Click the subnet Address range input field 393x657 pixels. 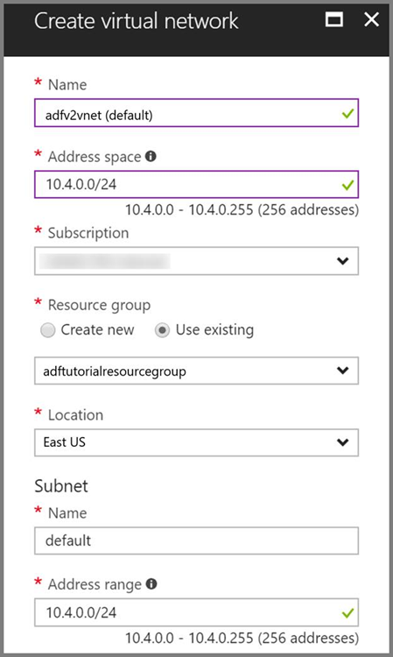coord(196,612)
